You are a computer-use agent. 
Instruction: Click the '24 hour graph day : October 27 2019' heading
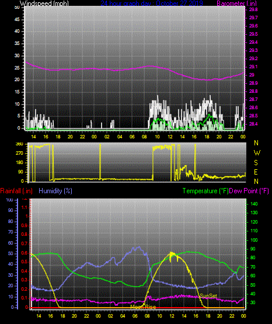152,3
